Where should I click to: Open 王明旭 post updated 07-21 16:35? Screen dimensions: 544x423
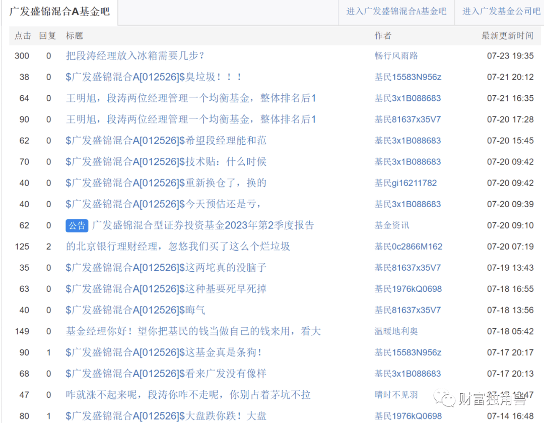click(191, 98)
